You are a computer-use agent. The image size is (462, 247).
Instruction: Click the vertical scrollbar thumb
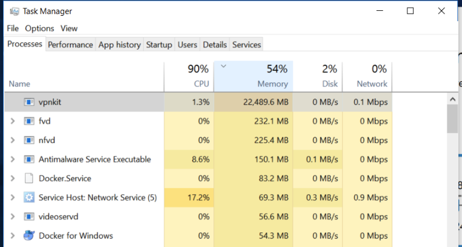click(452, 118)
